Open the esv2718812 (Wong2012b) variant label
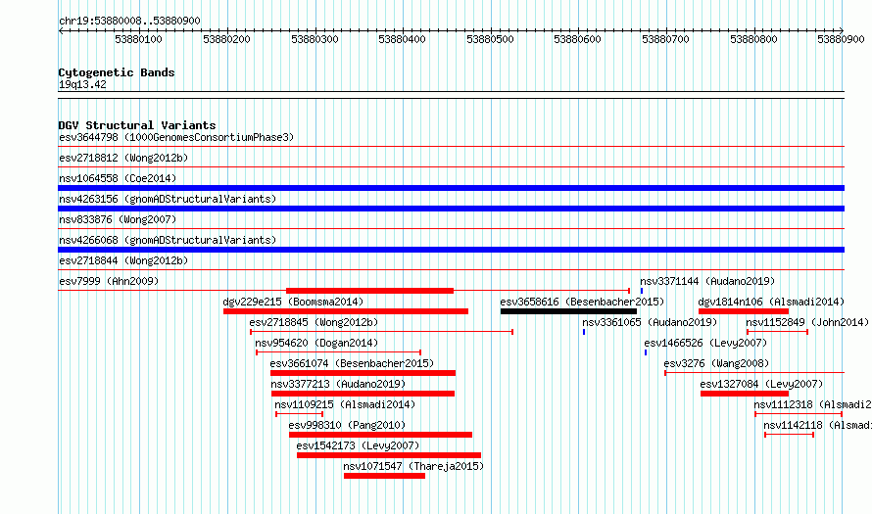This screenshot has width=872, height=514. [123, 158]
